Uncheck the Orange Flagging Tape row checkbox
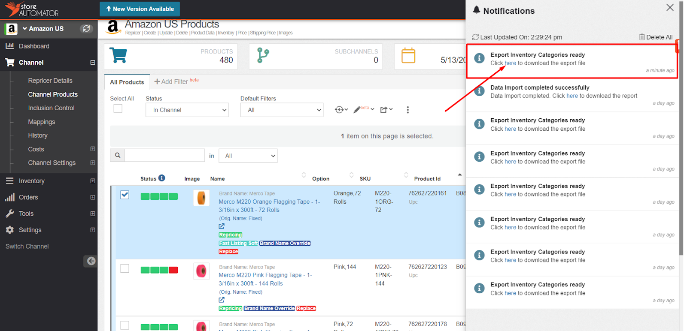The image size is (687, 331). click(x=125, y=195)
